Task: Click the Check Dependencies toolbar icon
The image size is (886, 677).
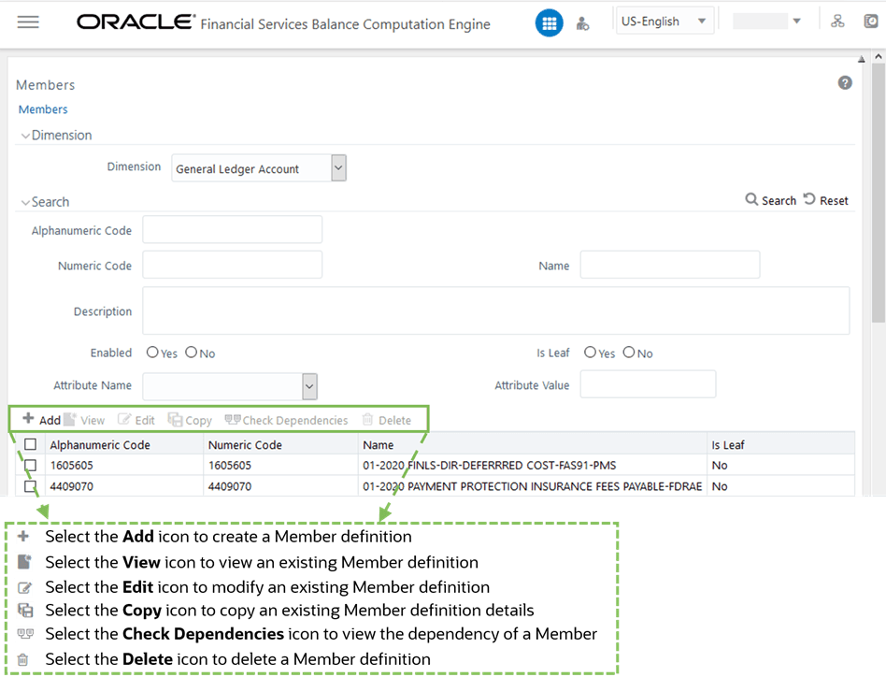Action: pyautogui.click(x=287, y=420)
